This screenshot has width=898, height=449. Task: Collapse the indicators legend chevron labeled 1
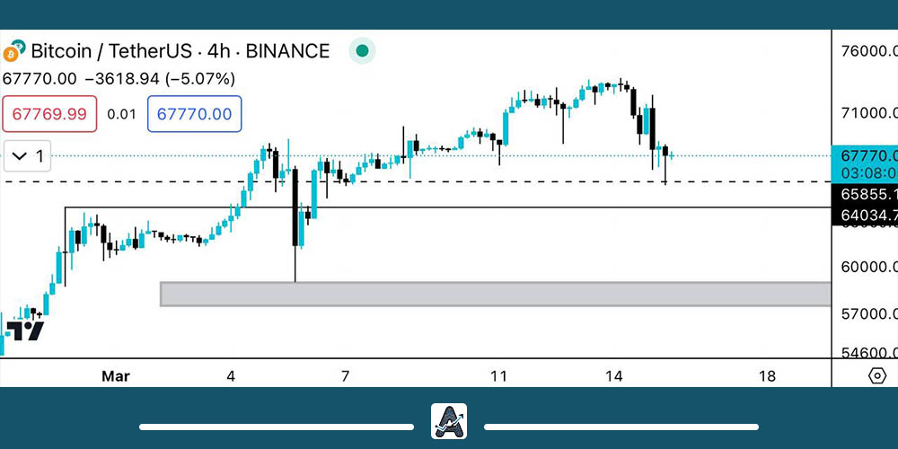[x=27, y=156]
